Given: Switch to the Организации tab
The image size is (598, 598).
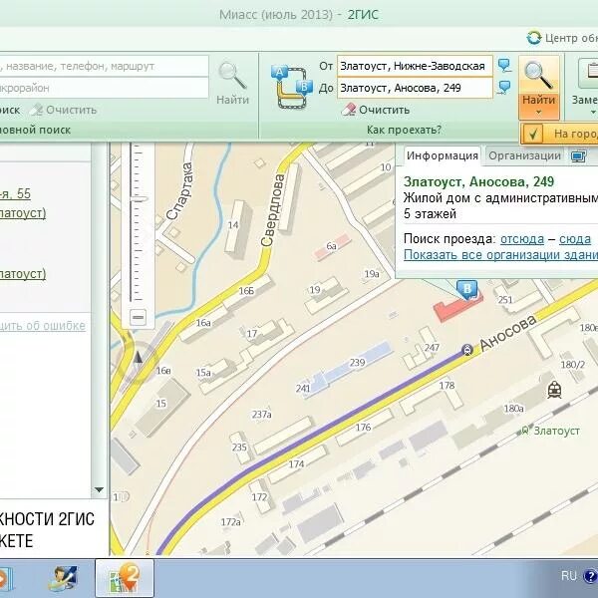Looking at the screenshot, I should click(524, 155).
